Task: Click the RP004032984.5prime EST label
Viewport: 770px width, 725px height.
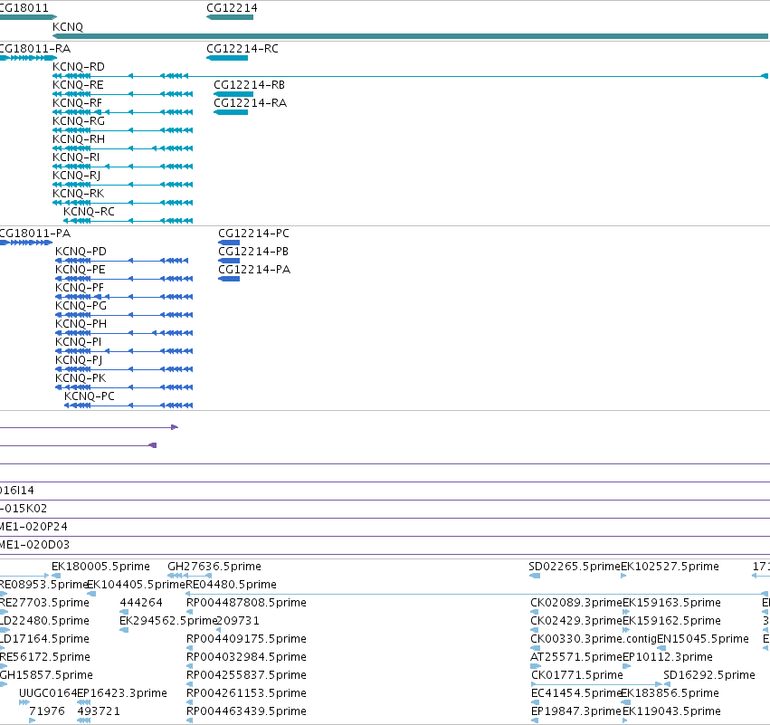Action: click(x=246, y=657)
